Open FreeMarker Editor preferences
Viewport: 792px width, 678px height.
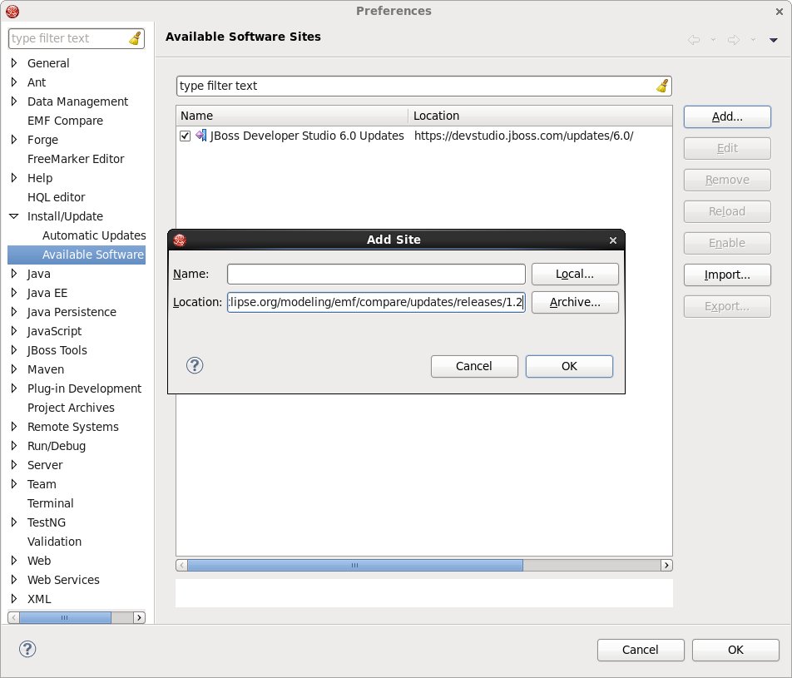point(76,159)
